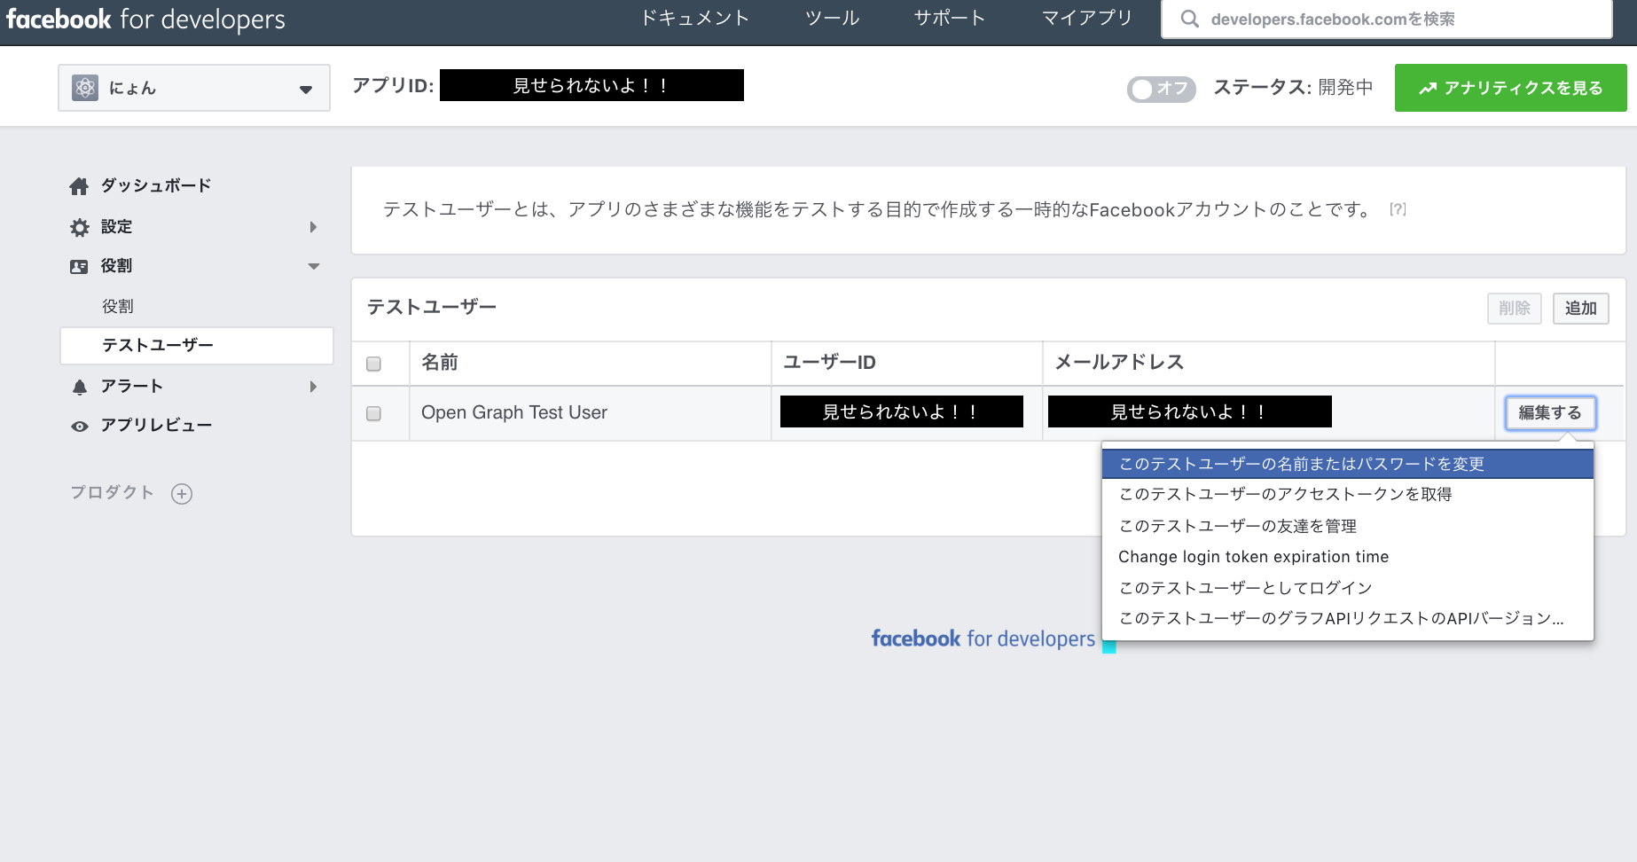
Task: Open the サポート header menu
Action: click(x=950, y=19)
